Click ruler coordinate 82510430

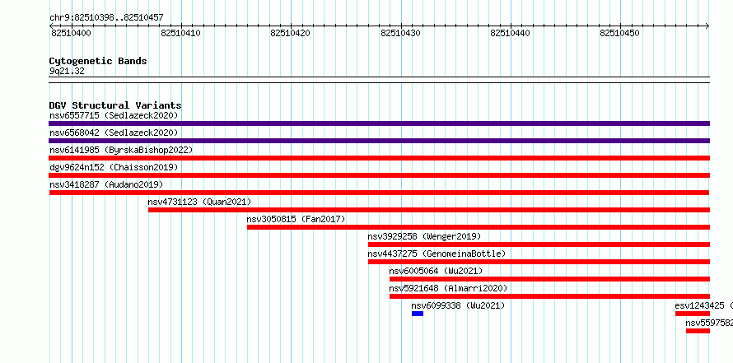pos(400,33)
